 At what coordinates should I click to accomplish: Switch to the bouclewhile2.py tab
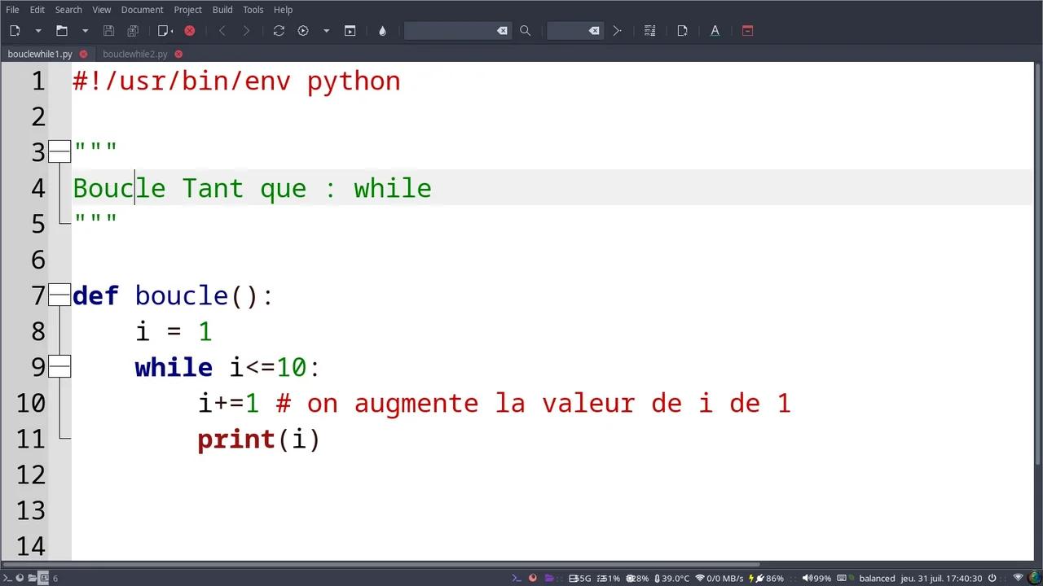coord(134,54)
